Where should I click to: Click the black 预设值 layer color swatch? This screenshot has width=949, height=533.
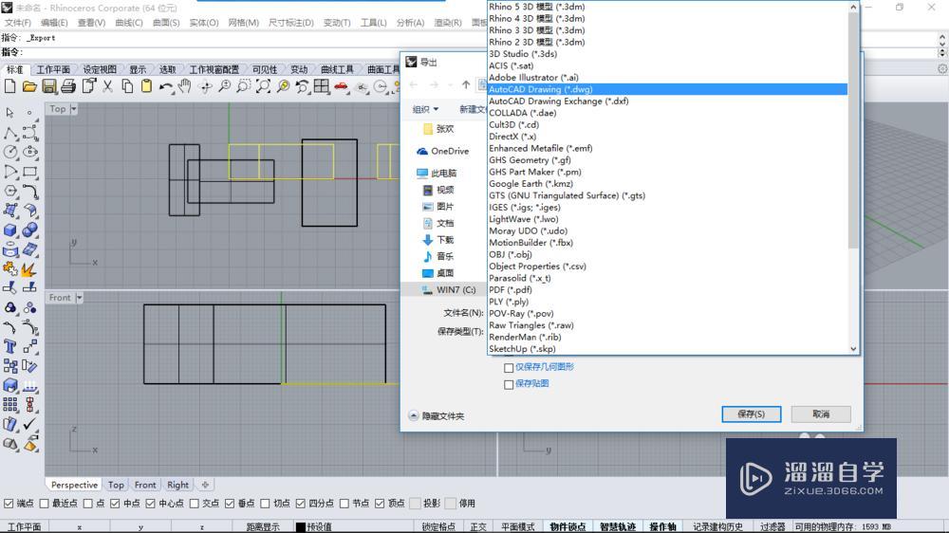coord(300,527)
